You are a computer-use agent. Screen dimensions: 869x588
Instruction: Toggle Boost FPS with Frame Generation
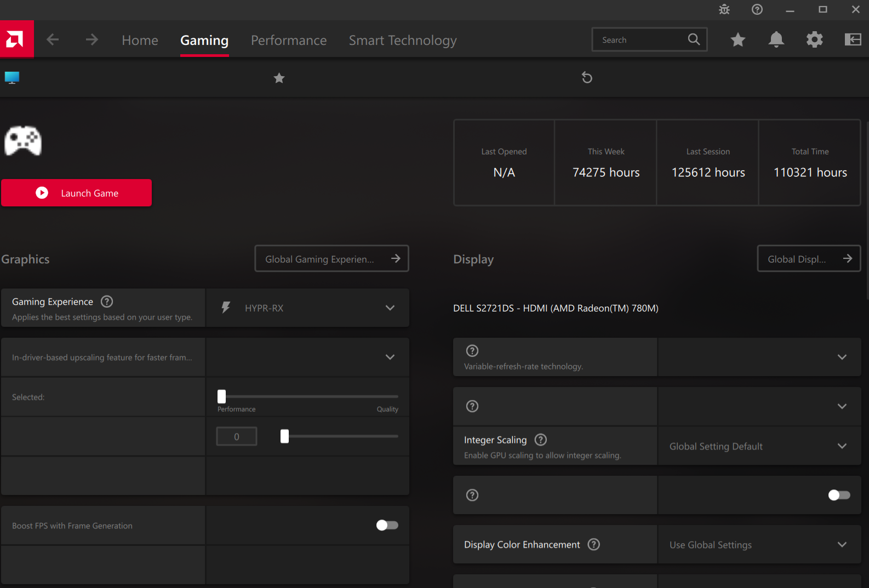[x=387, y=525]
